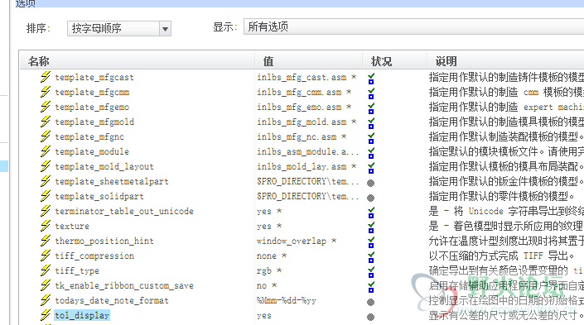Select the template_solidpart option name

click(x=99, y=196)
